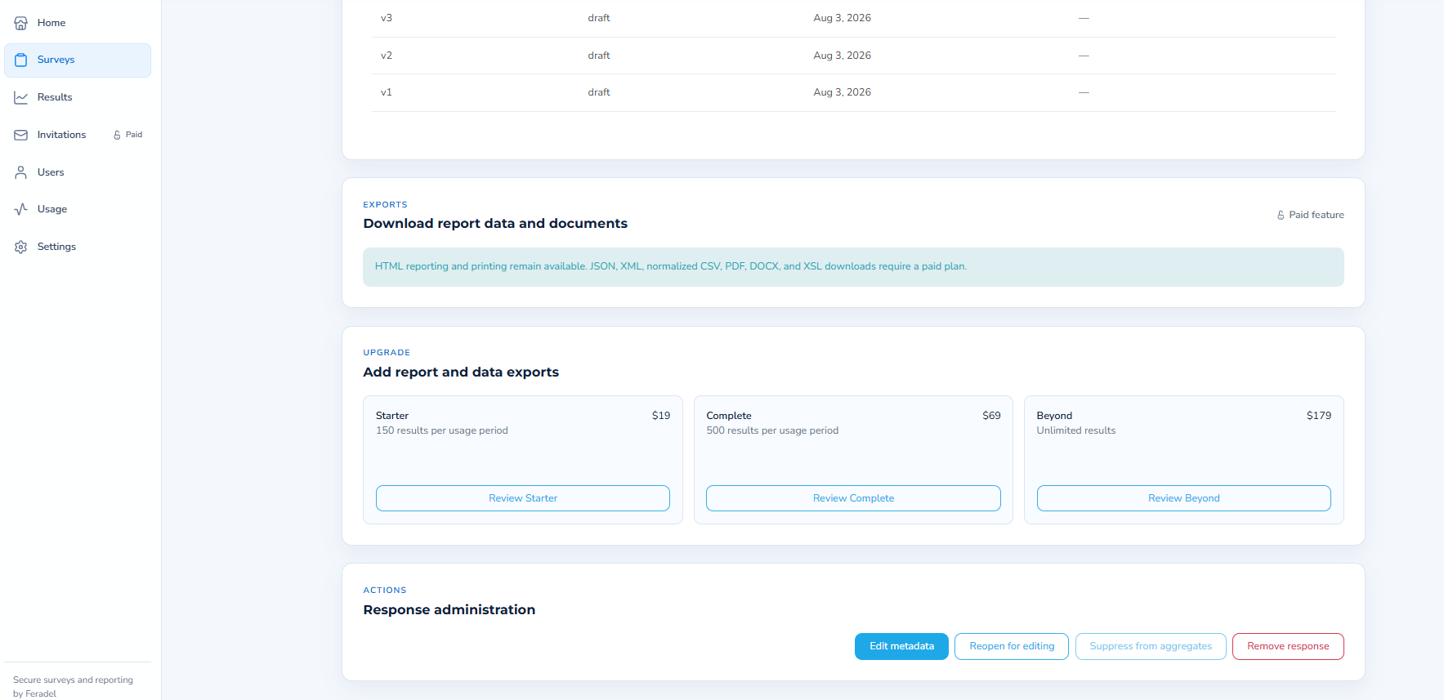
Task: Click the draft status in v2 row
Action: 599,56
